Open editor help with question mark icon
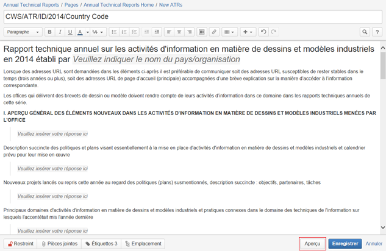The height and width of the screenshot is (251, 386). click(x=378, y=32)
